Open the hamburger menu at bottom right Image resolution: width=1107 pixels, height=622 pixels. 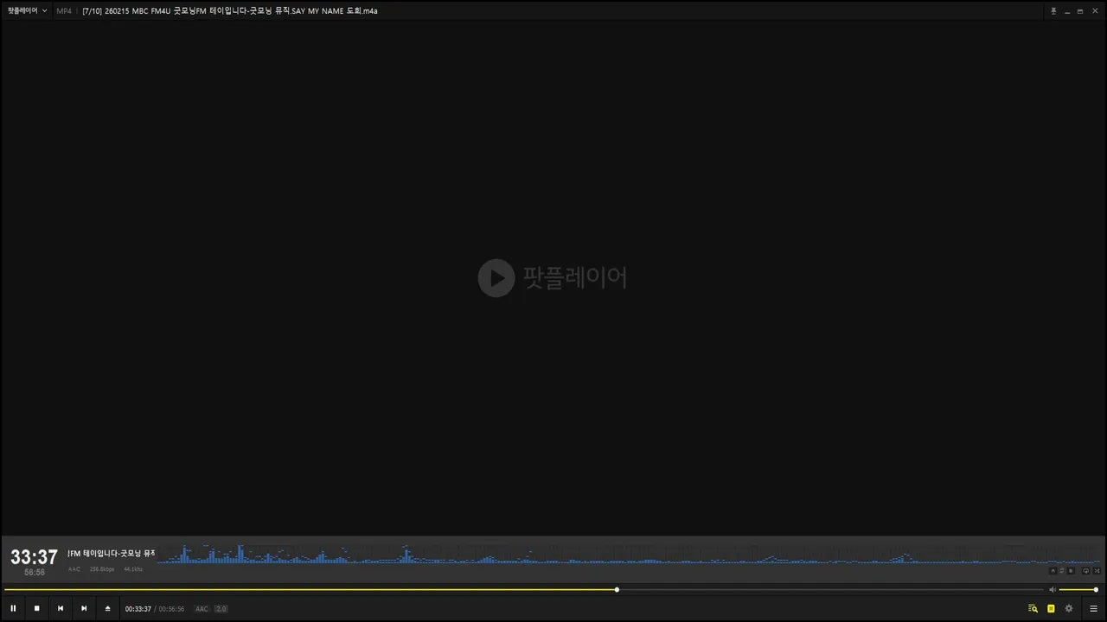[x=1093, y=608]
